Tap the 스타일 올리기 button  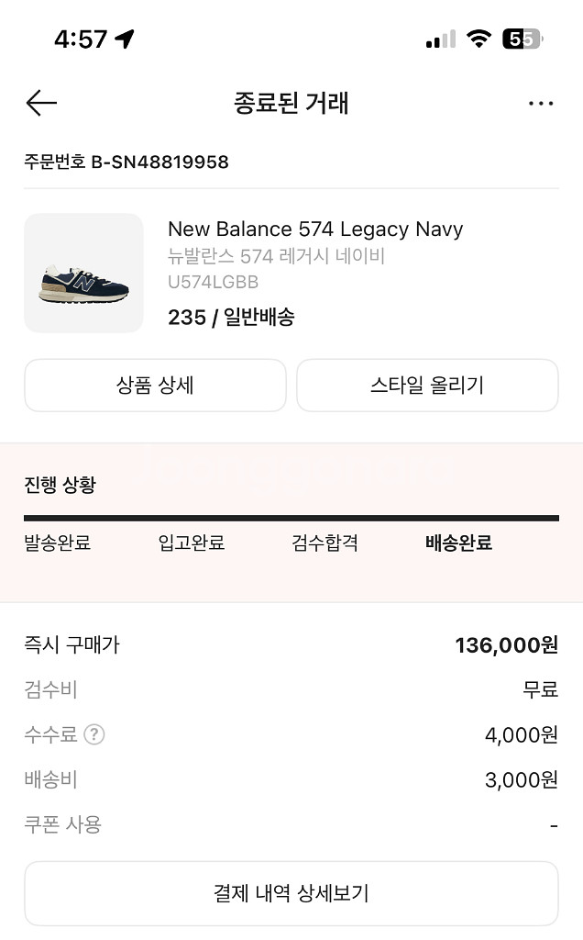coord(427,386)
